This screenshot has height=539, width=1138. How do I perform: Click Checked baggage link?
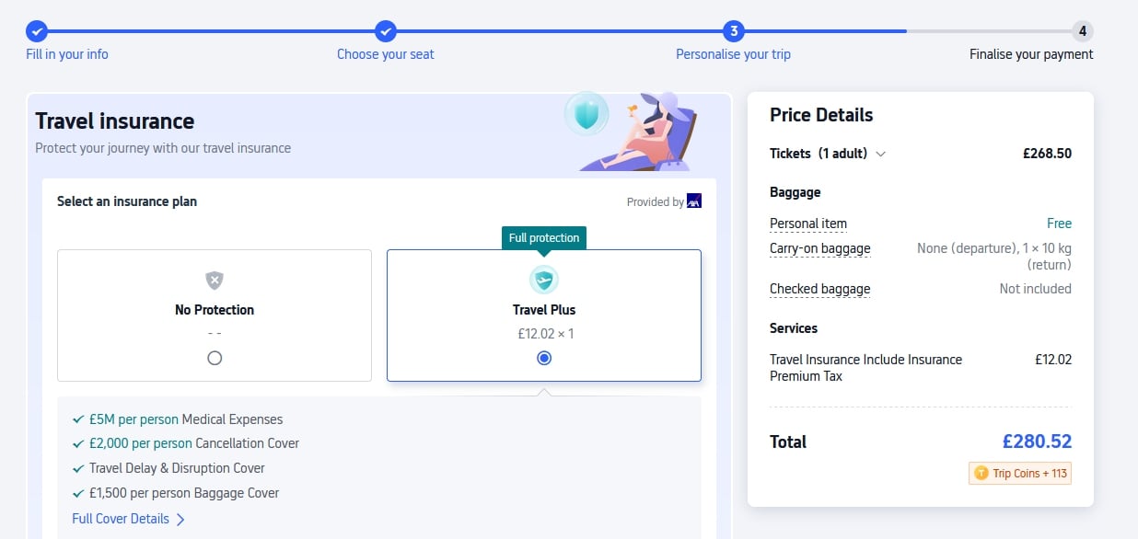819,289
